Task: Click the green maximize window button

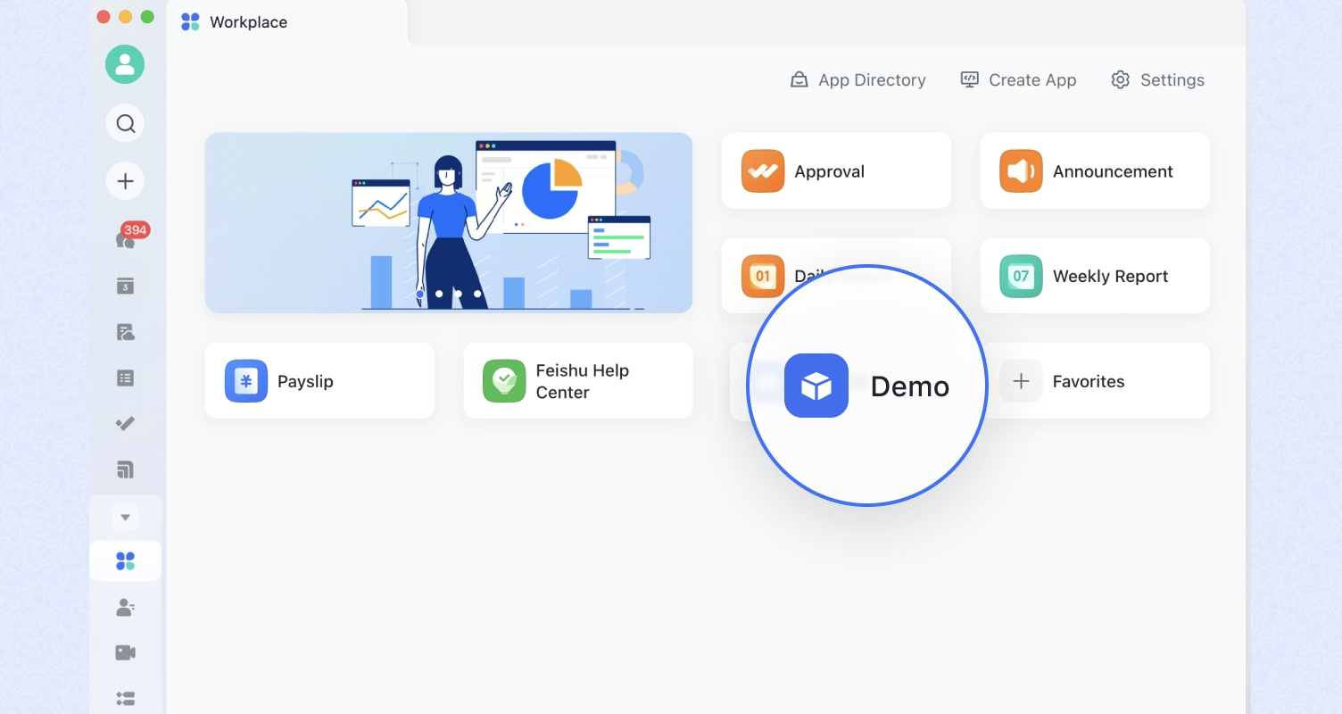Action: [x=147, y=17]
